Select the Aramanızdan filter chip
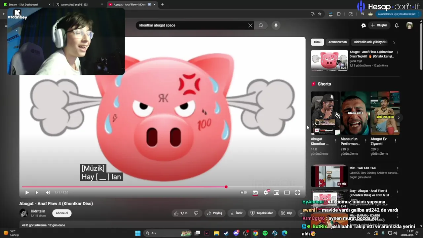Viewport: 423px width, 238px height. [337, 42]
